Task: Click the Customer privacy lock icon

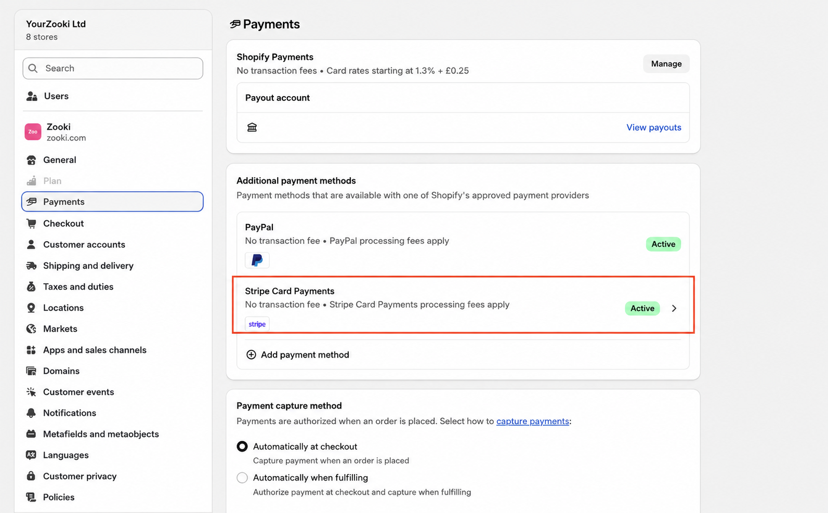Action: pos(31,476)
